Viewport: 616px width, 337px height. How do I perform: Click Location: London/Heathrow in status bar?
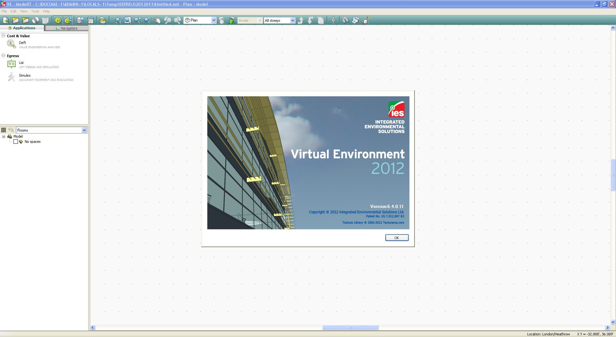(548, 334)
